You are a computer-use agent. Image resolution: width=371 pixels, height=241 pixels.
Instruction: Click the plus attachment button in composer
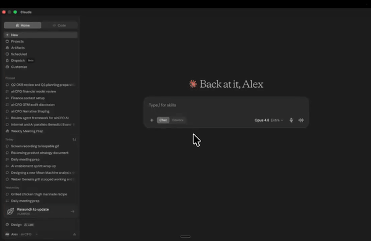152,120
